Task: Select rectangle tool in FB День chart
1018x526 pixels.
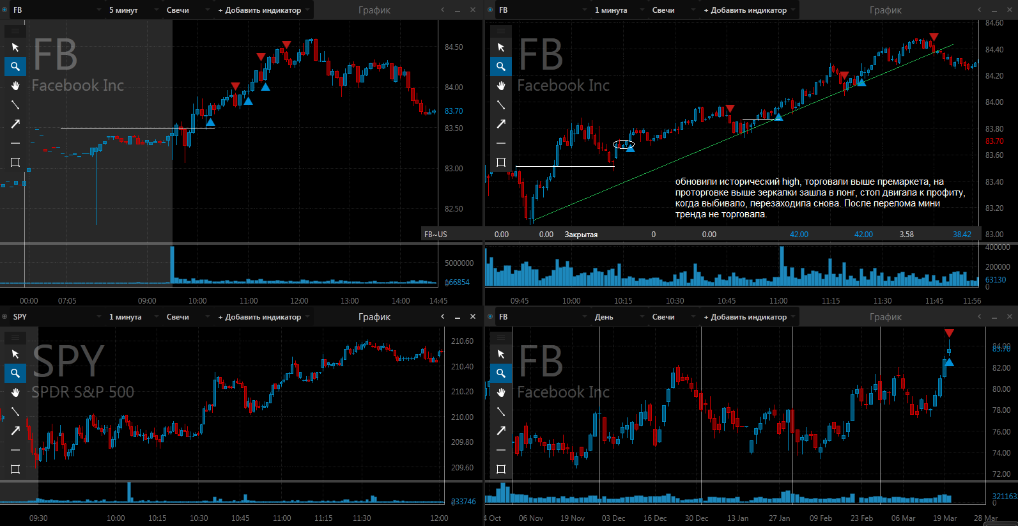Action: (501, 469)
